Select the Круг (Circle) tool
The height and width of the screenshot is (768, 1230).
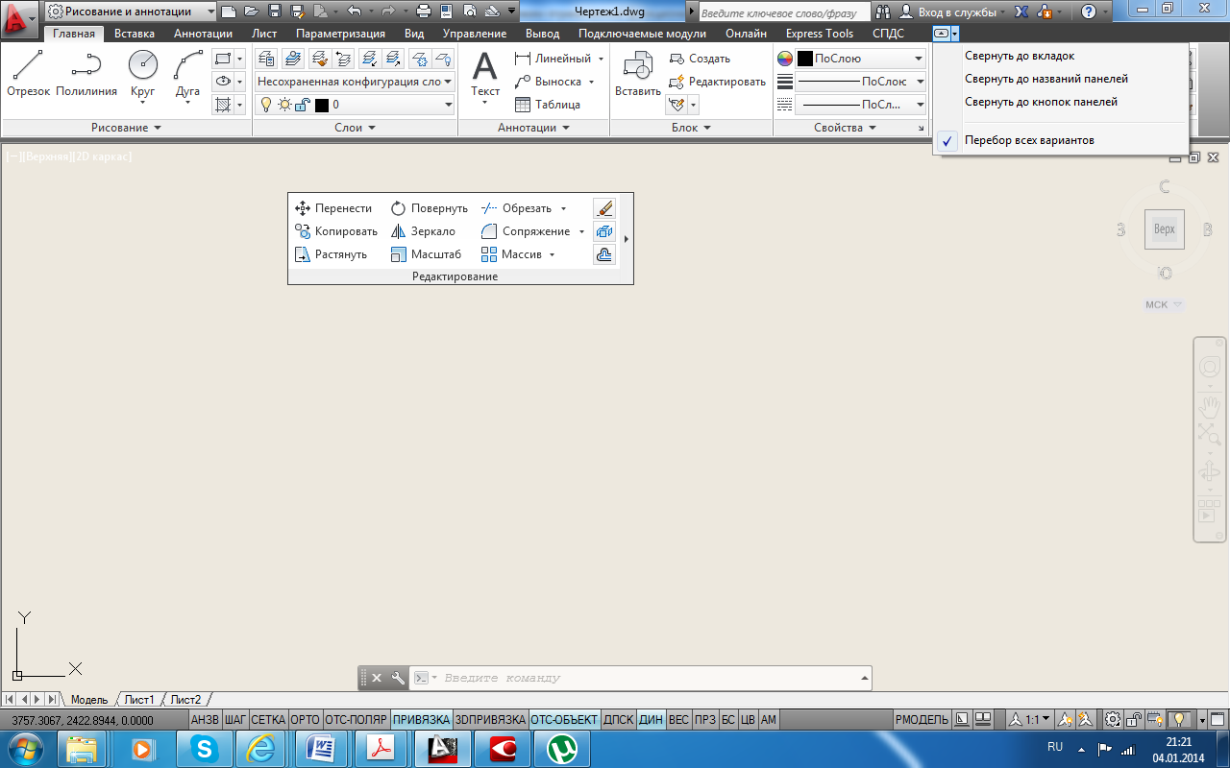pos(142,72)
